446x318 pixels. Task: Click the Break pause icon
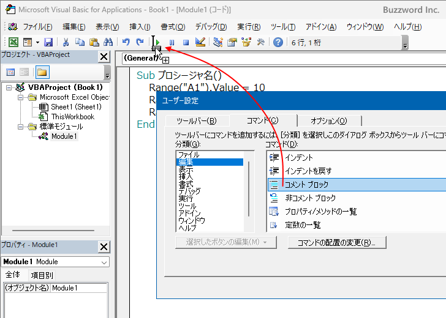click(172, 43)
